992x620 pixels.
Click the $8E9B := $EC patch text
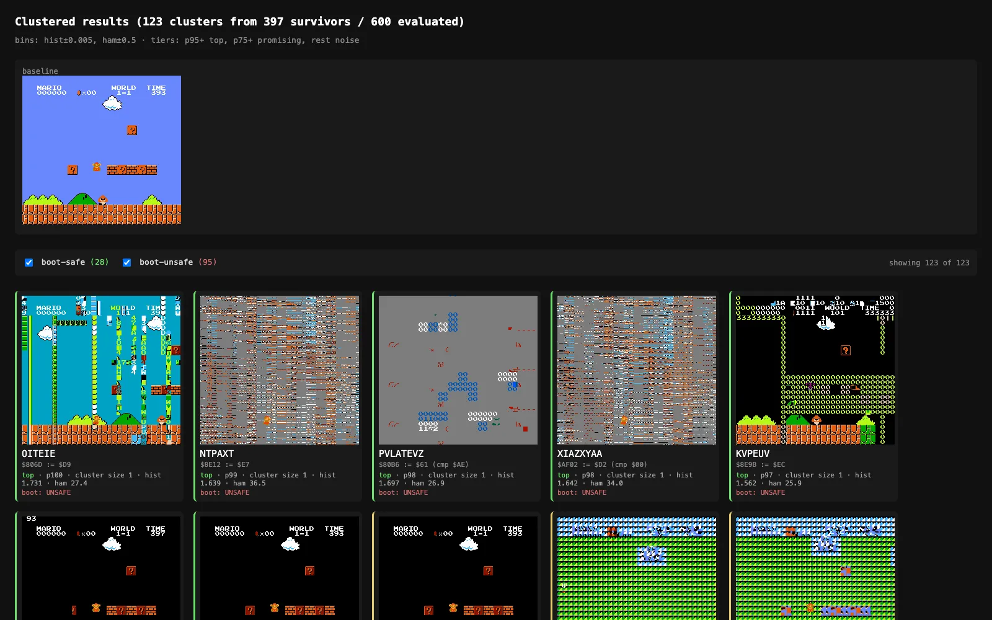(x=761, y=464)
